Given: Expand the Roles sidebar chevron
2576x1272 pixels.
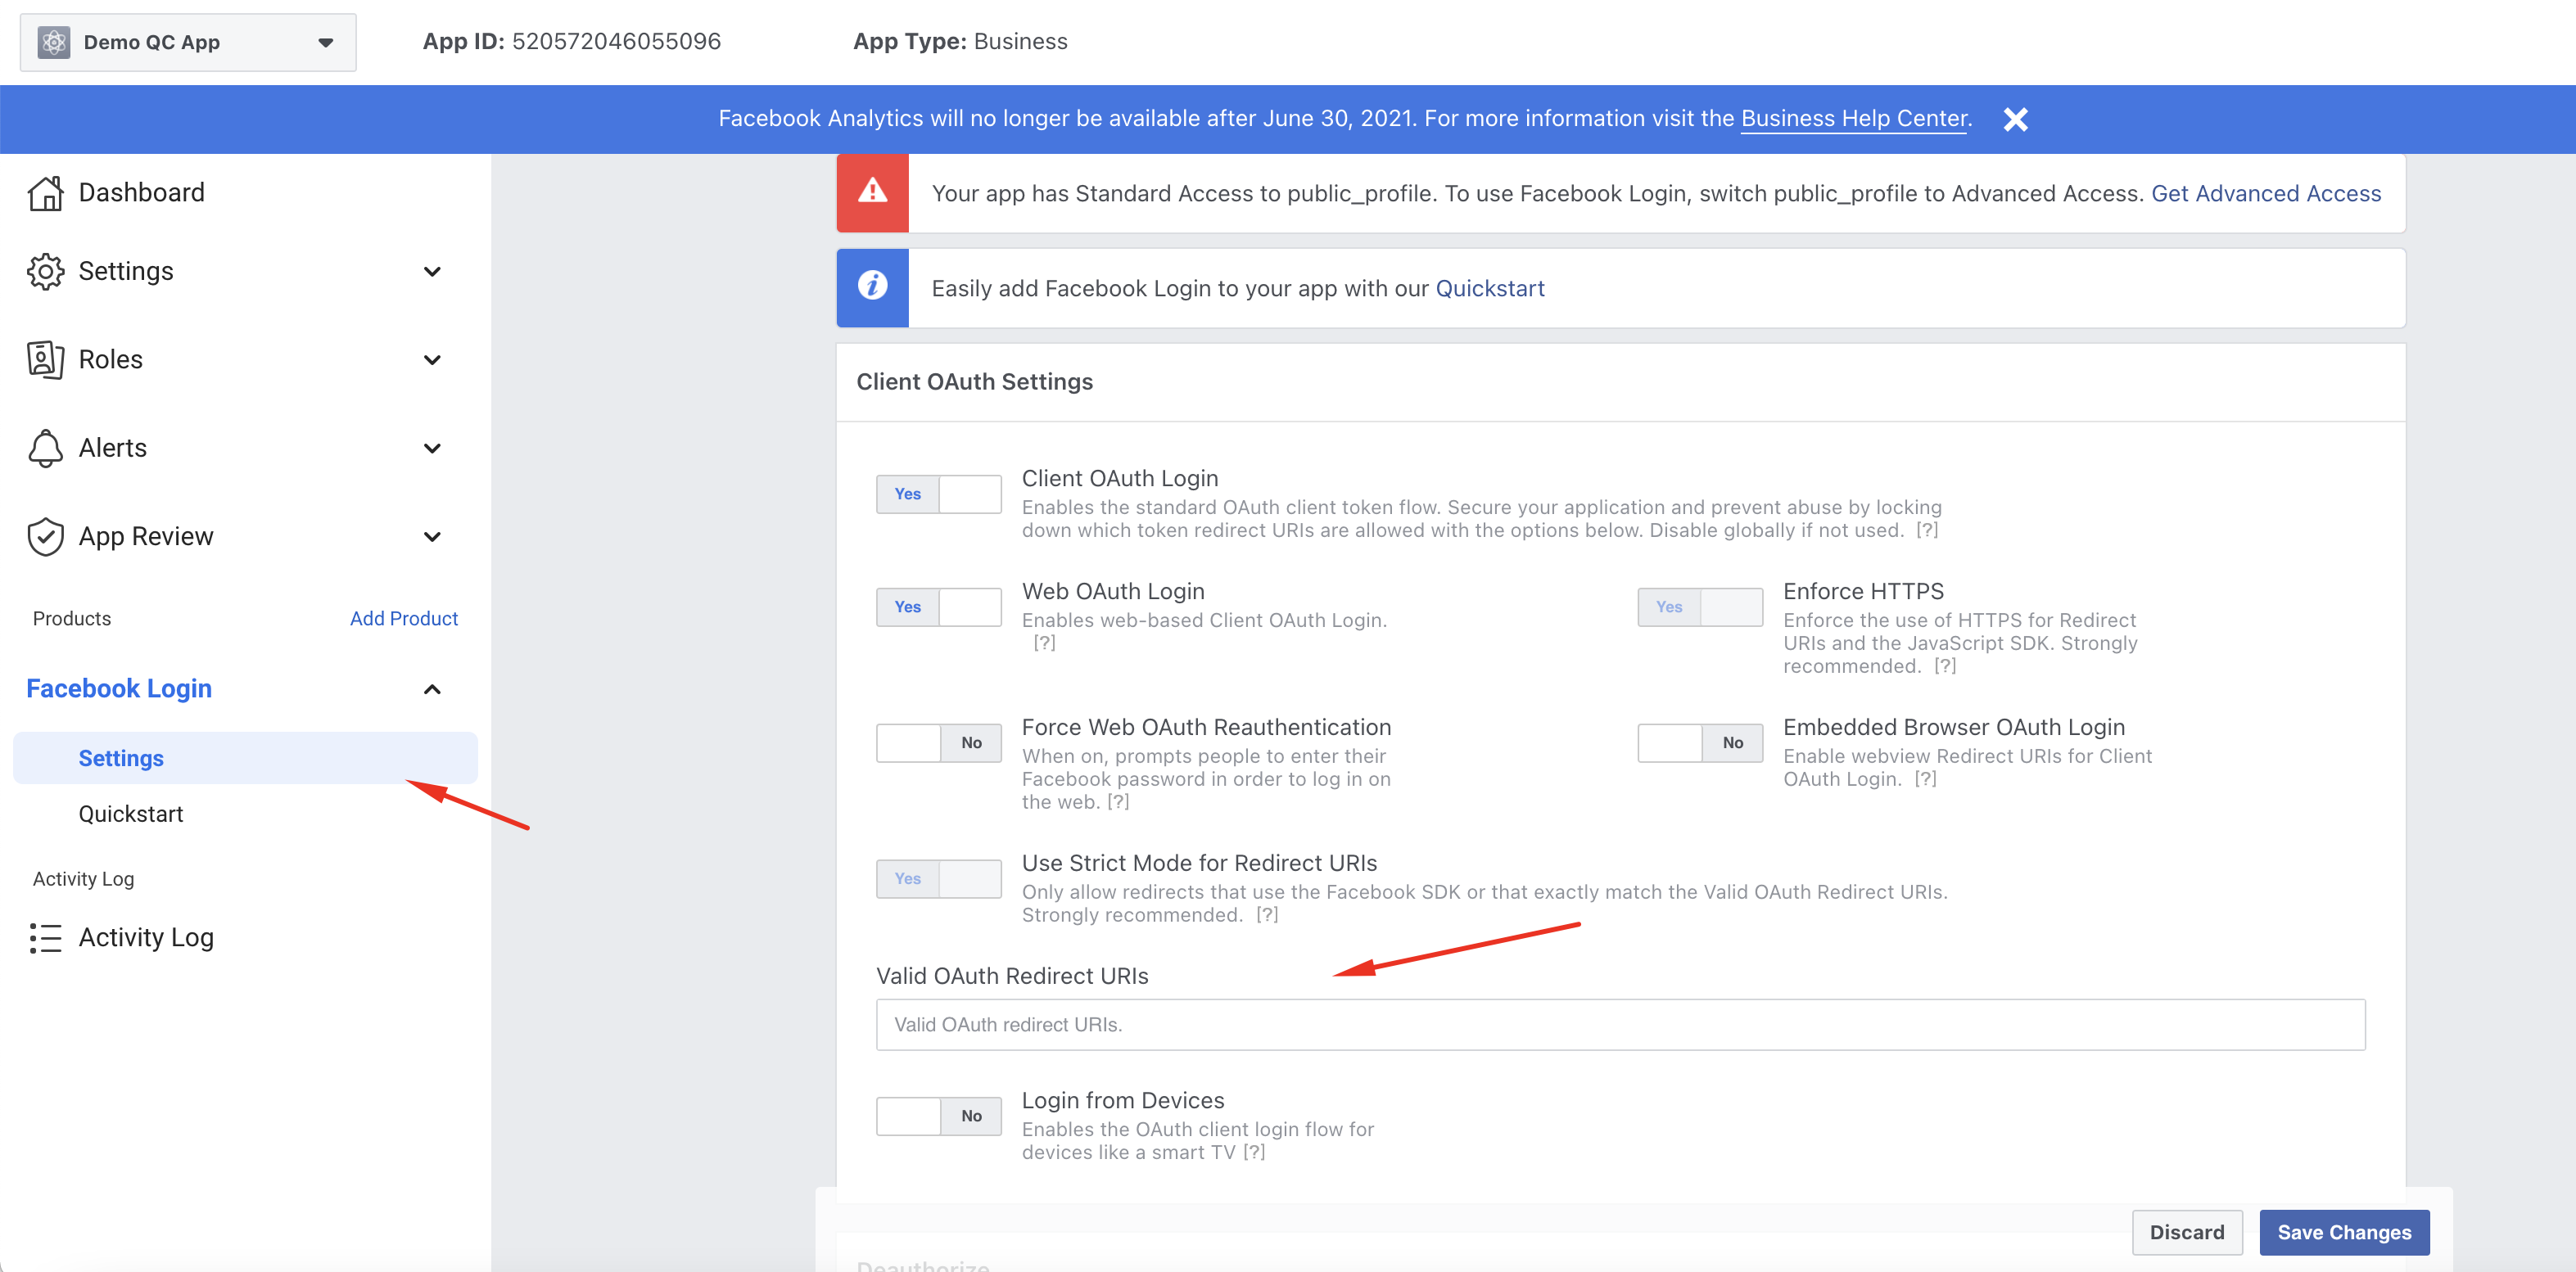Looking at the screenshot, I should tap(432, 360).
